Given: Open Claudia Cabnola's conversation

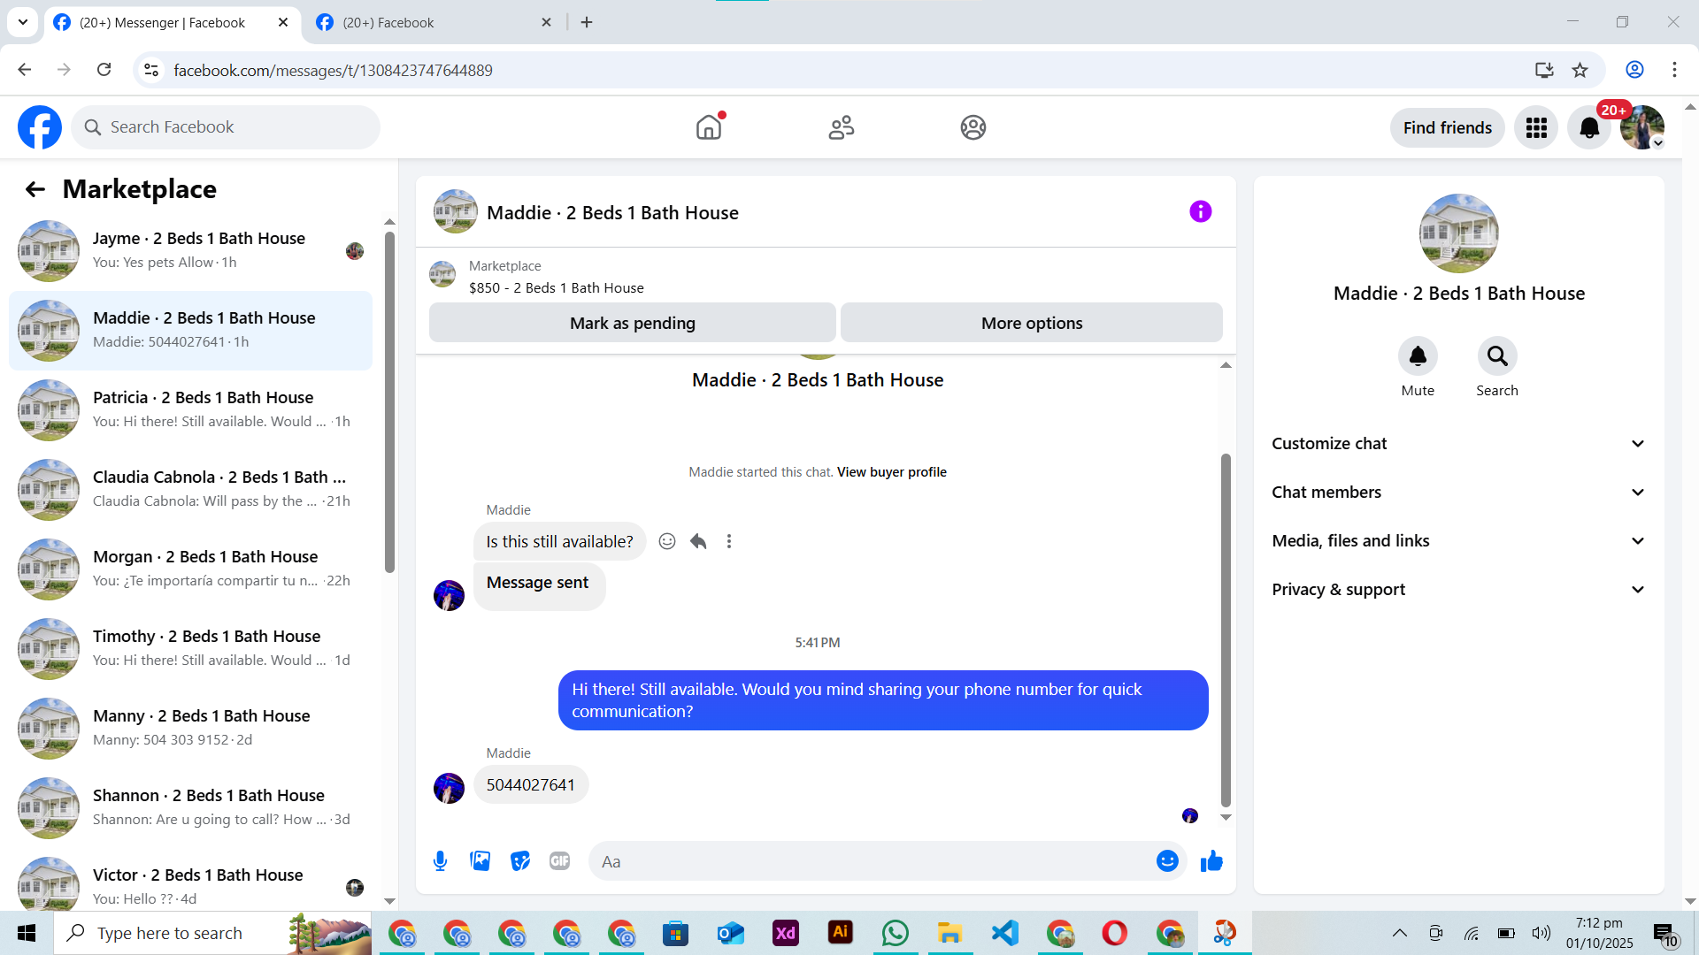Looking at the screenshot, I should (x=190, y=490).
